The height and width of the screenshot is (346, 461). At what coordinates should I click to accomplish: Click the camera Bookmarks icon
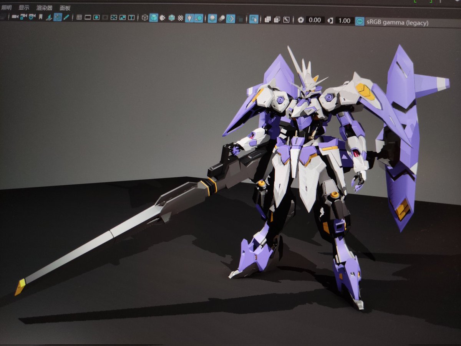click(41, 17)
